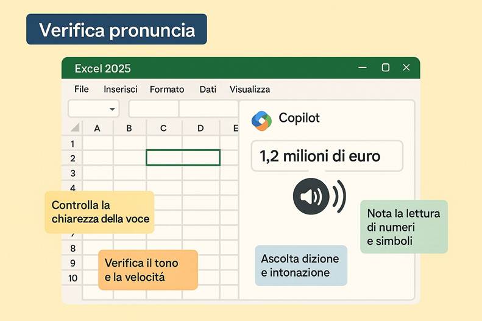Click the "Verifica il tono e la velocità" note
The width and height of the screenshot is (482, 321).
pyautogui.click(x=148, y=270)
